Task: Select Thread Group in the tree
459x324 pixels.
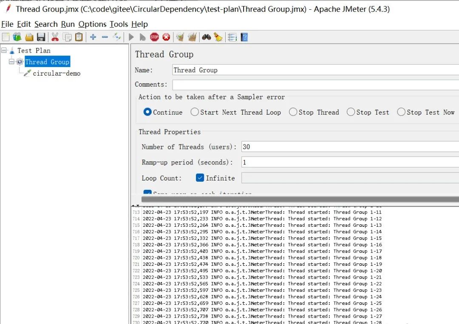Action: coord(47,62)
